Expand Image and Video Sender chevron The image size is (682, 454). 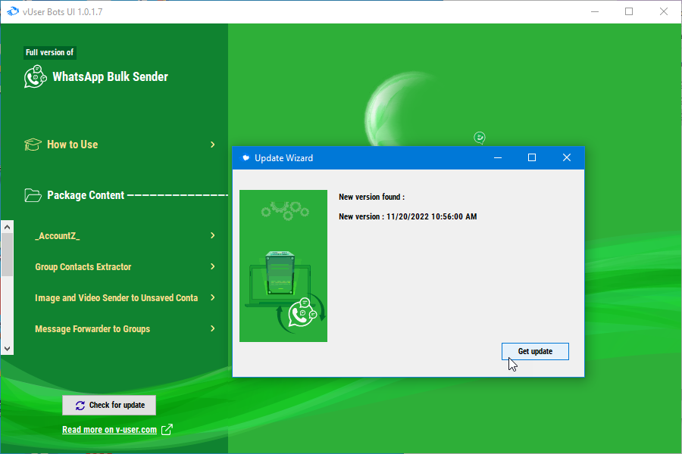click(x=213, y=297)
